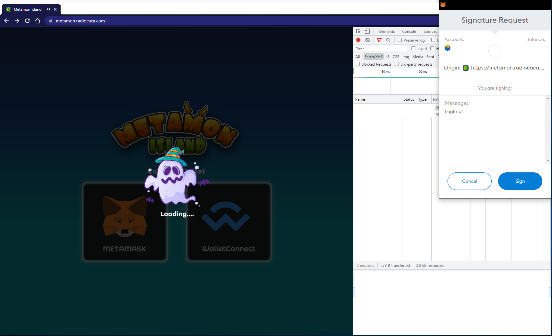
Task: Select the Fetch/XHR request filter
Action: tap(374, 56)
